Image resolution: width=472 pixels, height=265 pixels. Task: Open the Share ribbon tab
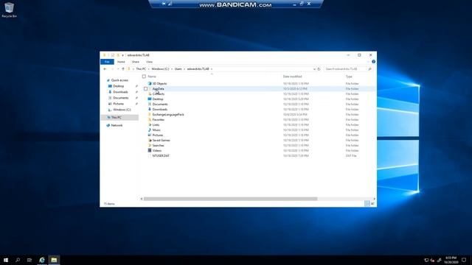coord(136,62)
